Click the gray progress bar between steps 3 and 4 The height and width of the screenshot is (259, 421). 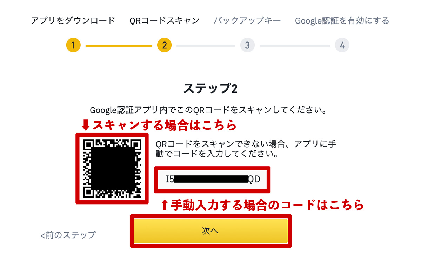tap(295, 46)
